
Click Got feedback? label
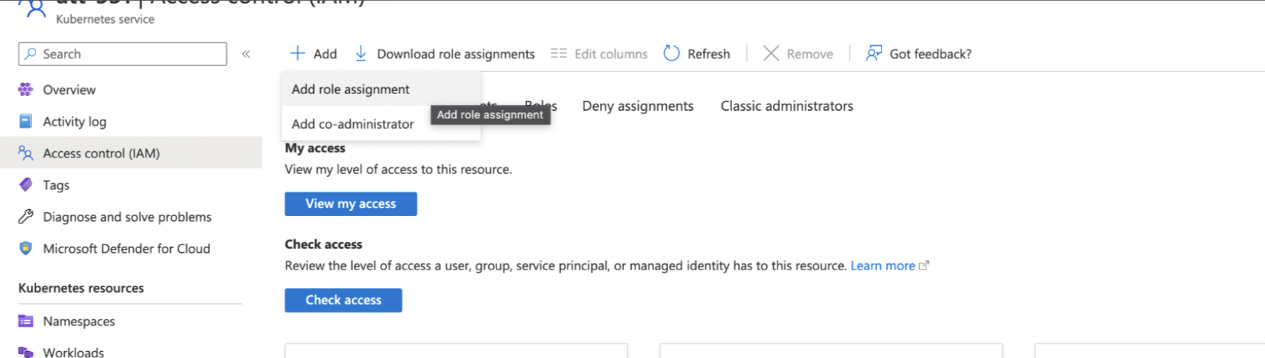pos(930,54)
